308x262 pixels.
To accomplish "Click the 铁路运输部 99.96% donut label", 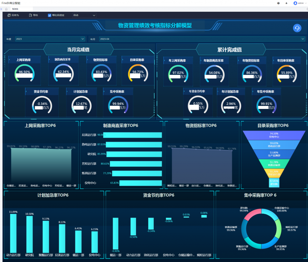I will [x=231, y=228].
